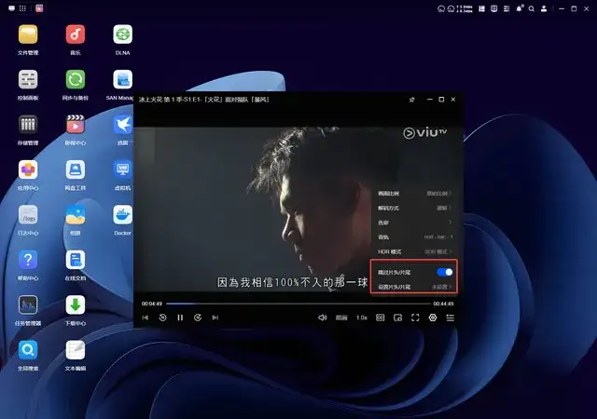The image size is (597, 419).
Task: Turn off the 跳过片头/片尾 skip intro toggle
Action: [445, 272]
